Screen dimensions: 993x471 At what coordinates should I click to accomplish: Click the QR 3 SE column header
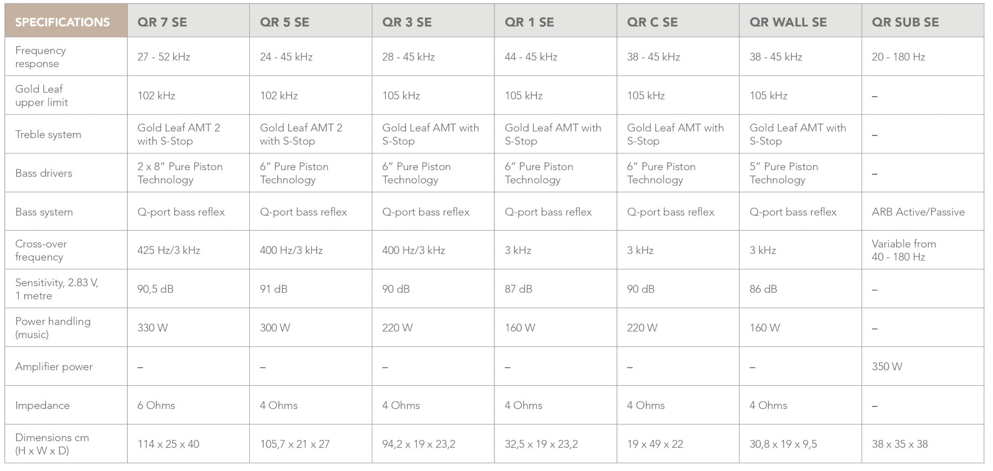click(407, 22)
